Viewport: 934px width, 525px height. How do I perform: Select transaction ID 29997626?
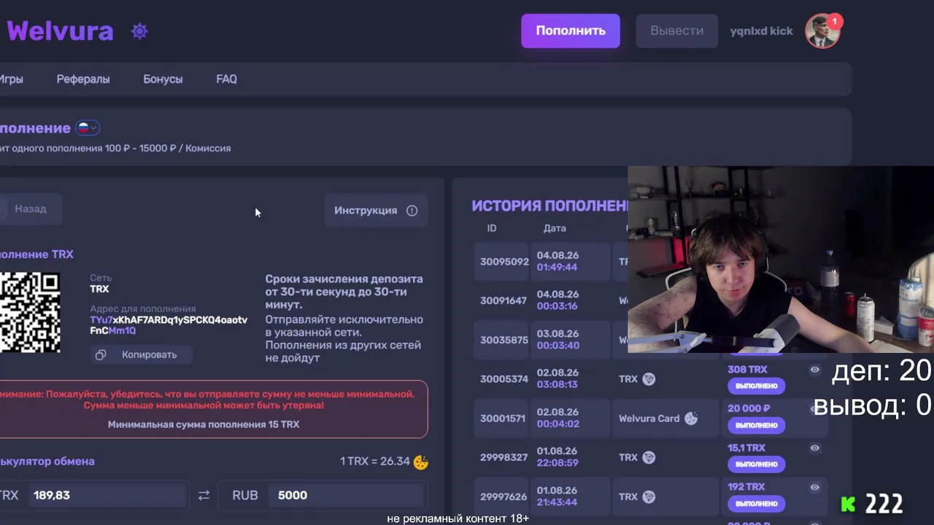503,497
